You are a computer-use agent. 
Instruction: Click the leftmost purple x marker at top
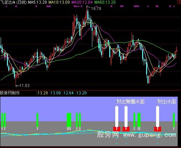tap(6, 6)
